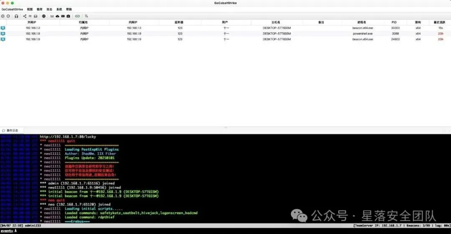Click red 'neo quit' log line
Screen dimensions: 451x234
(56, 200)
